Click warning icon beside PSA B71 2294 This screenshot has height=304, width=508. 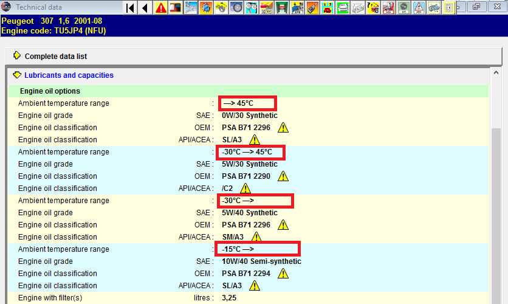283,273
